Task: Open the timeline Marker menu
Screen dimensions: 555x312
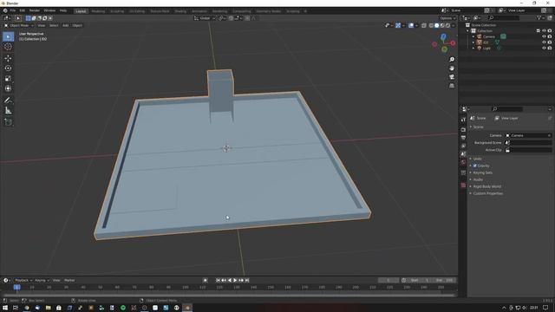Action: tap(69, 280)
